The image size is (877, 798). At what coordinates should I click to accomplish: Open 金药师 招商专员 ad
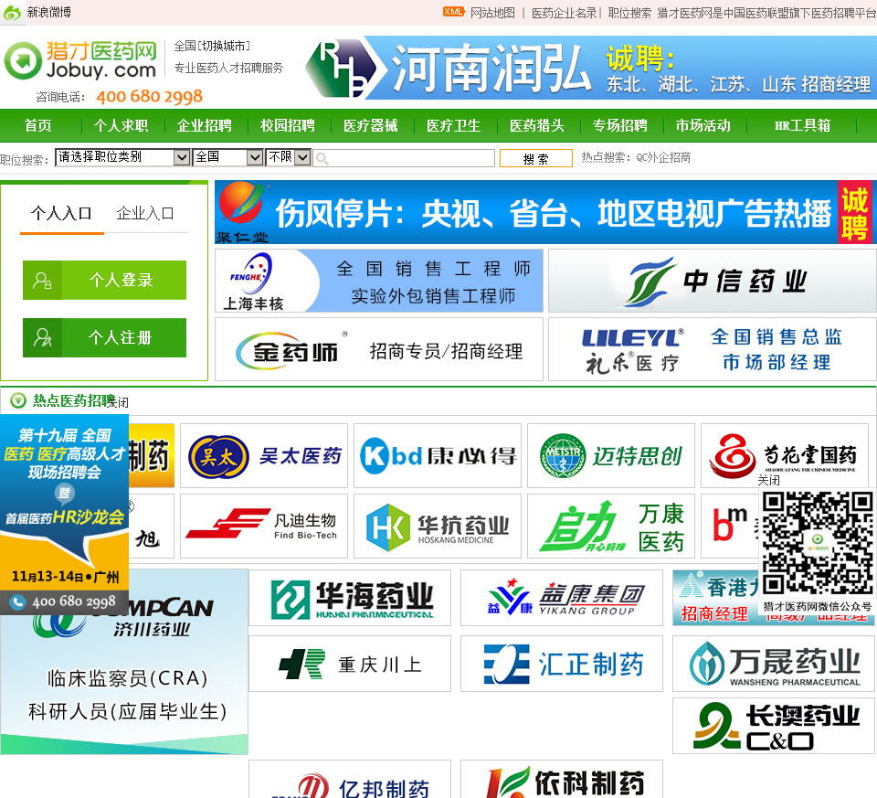pyautogui.click(x=378, y=350)
